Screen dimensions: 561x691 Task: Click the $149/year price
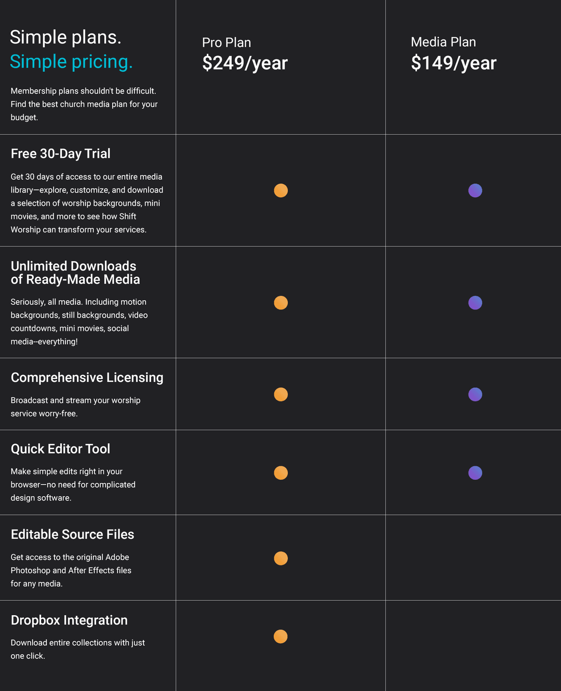[x=453, y=63]
